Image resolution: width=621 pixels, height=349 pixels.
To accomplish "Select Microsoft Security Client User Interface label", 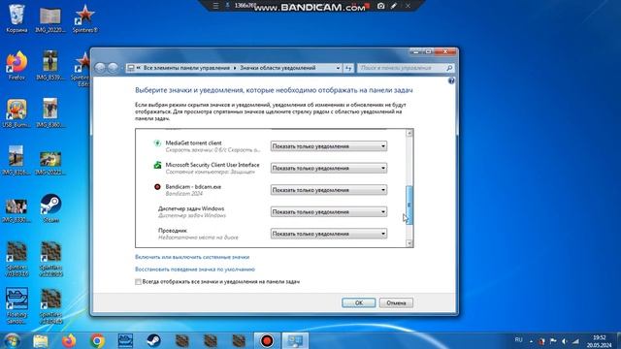I will (x=212, y=165).
